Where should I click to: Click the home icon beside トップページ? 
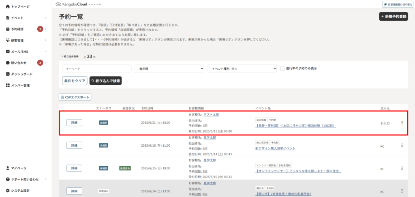pos(8,7)
